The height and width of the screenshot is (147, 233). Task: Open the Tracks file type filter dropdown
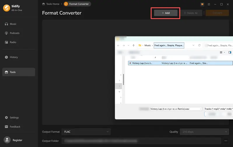[x=219, y=109]
